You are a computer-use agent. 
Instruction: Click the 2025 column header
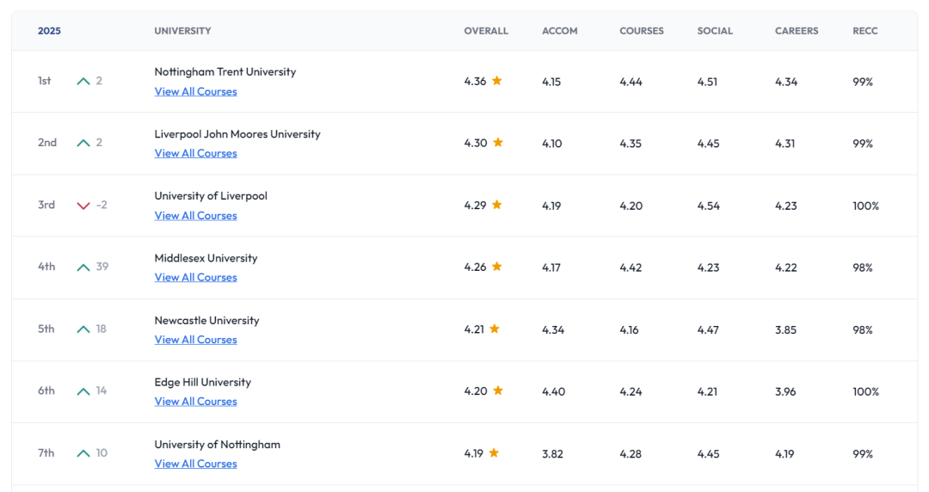[49, 31]
